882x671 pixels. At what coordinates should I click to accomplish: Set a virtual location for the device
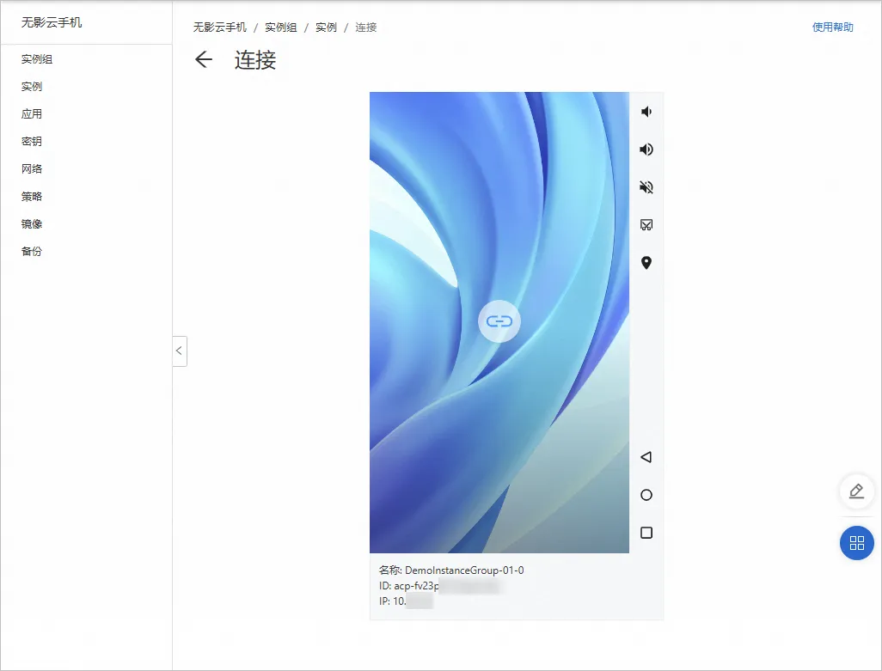tap(646, 262)
